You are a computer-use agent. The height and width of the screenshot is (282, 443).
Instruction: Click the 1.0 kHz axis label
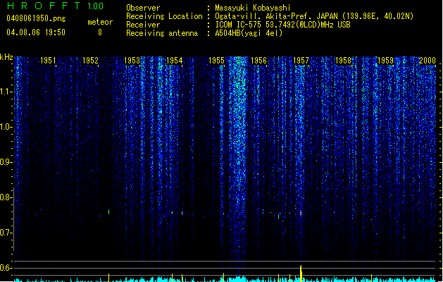(6, 127)
